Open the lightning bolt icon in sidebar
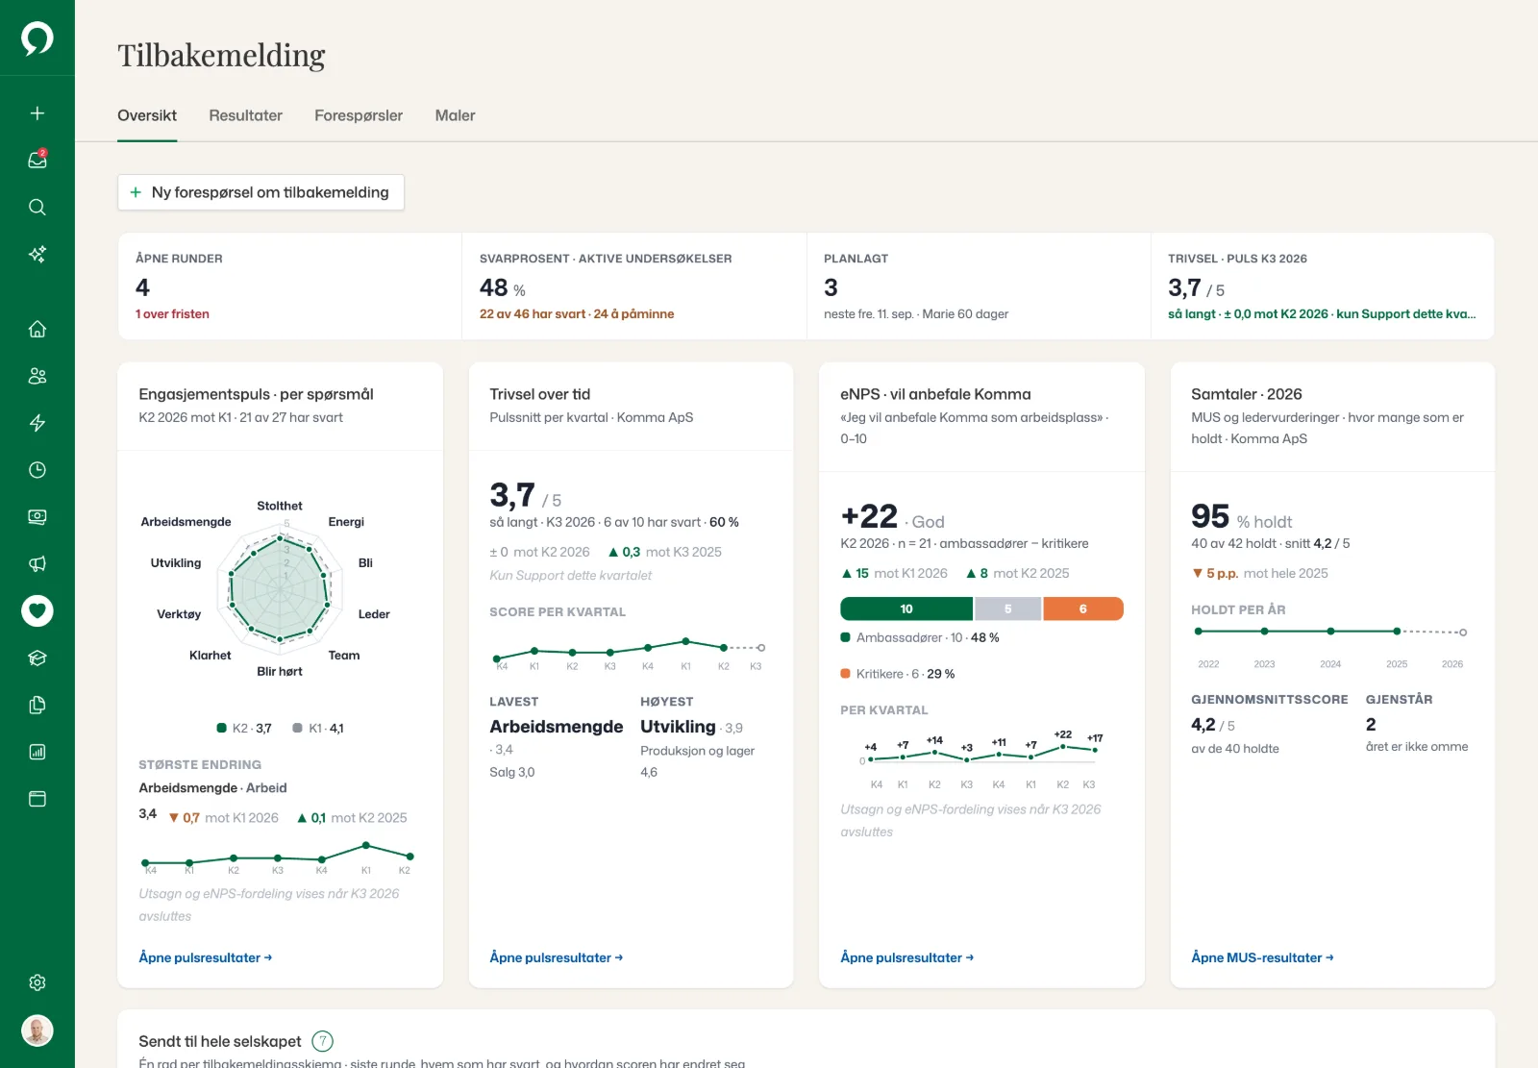The height and width of the screenshot is (1068, 1538). [37, 423]
